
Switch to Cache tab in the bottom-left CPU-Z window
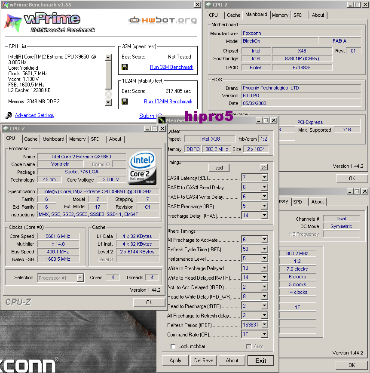click(31, 139)
